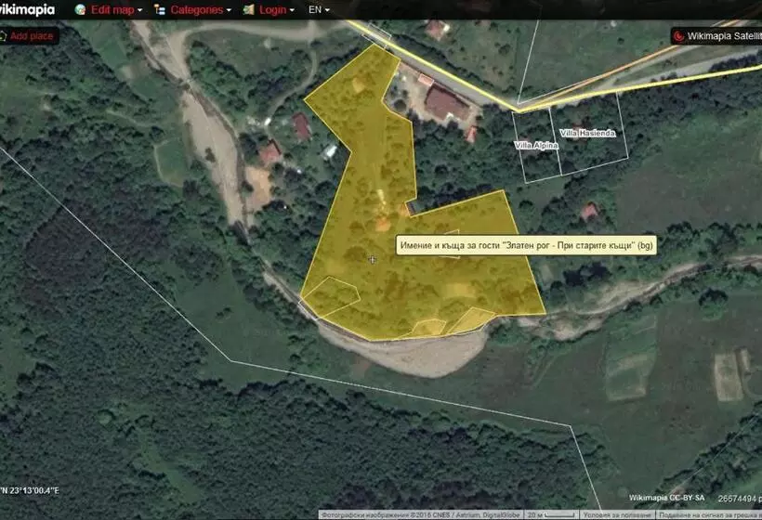Screen dimensions: 762x520
Task: Open the EN language selector
Action: click(320, 10)
